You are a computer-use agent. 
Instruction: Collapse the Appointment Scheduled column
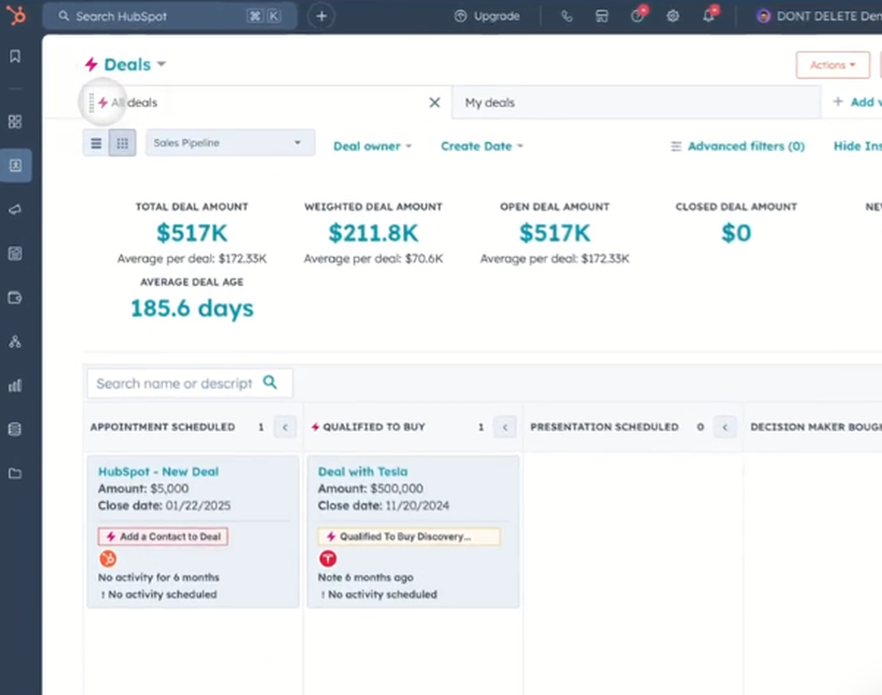click(x=285, y=428)
